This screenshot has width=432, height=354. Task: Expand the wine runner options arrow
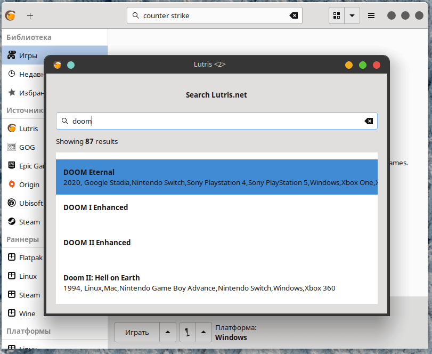coord(203,332)
